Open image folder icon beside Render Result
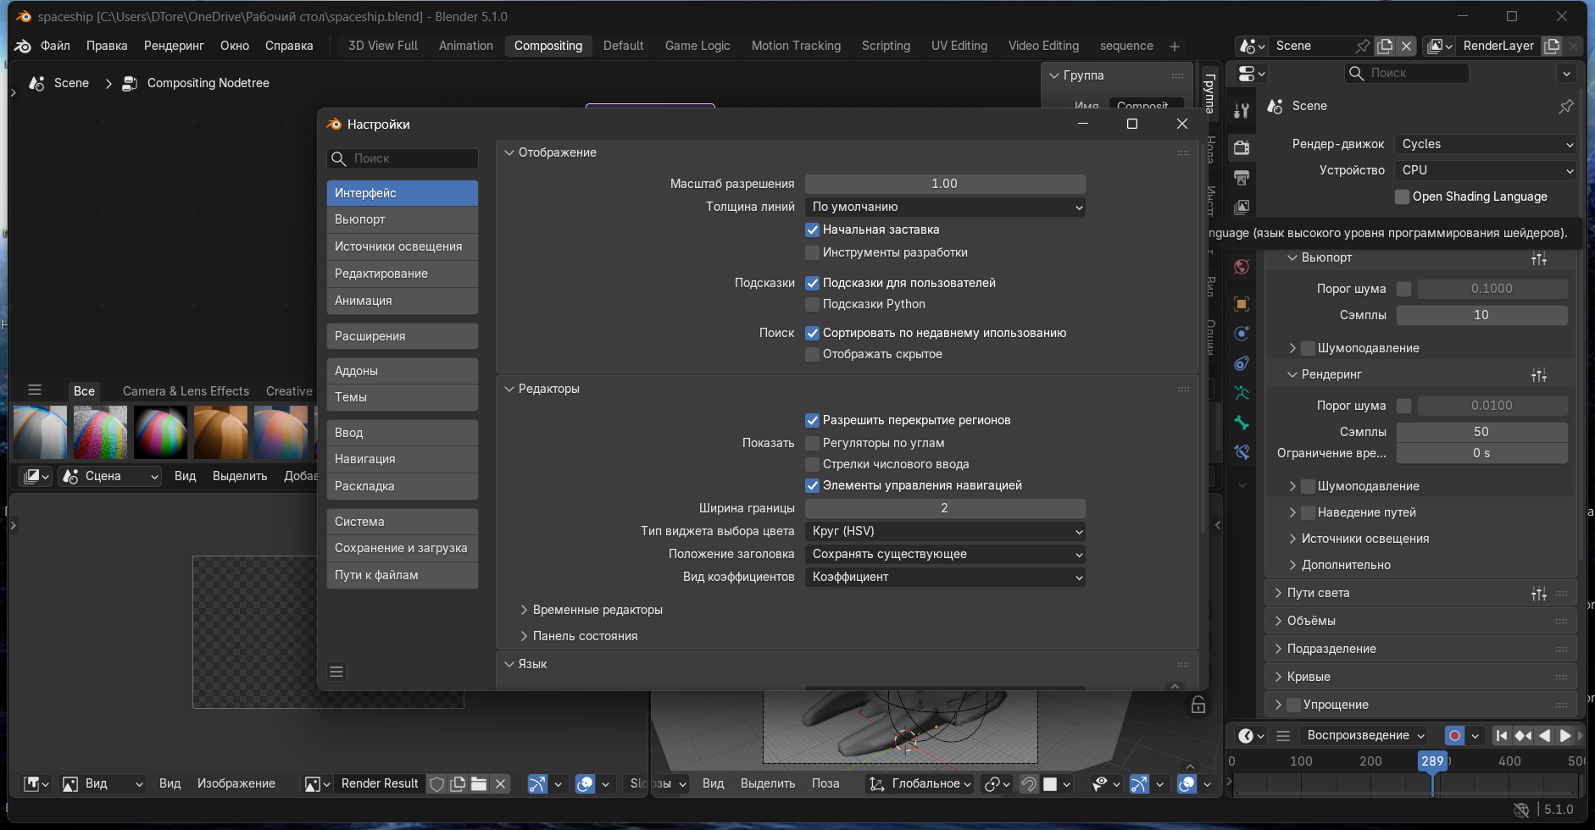Screen dimensions: 1595x830 (479, 784)
